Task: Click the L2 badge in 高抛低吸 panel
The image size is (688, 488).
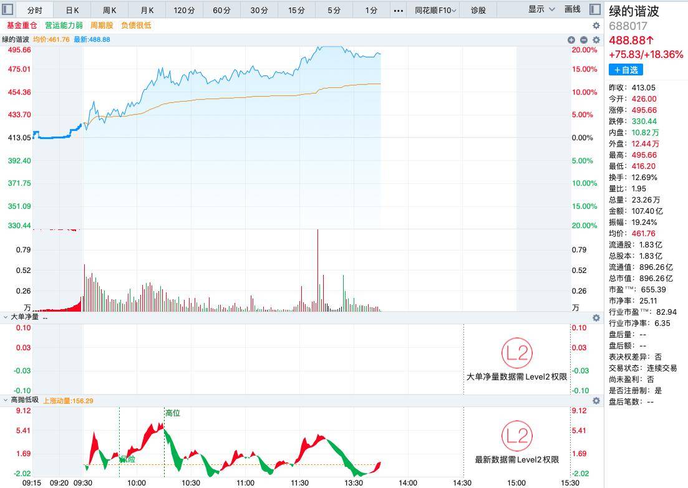Action: (517, 436)
